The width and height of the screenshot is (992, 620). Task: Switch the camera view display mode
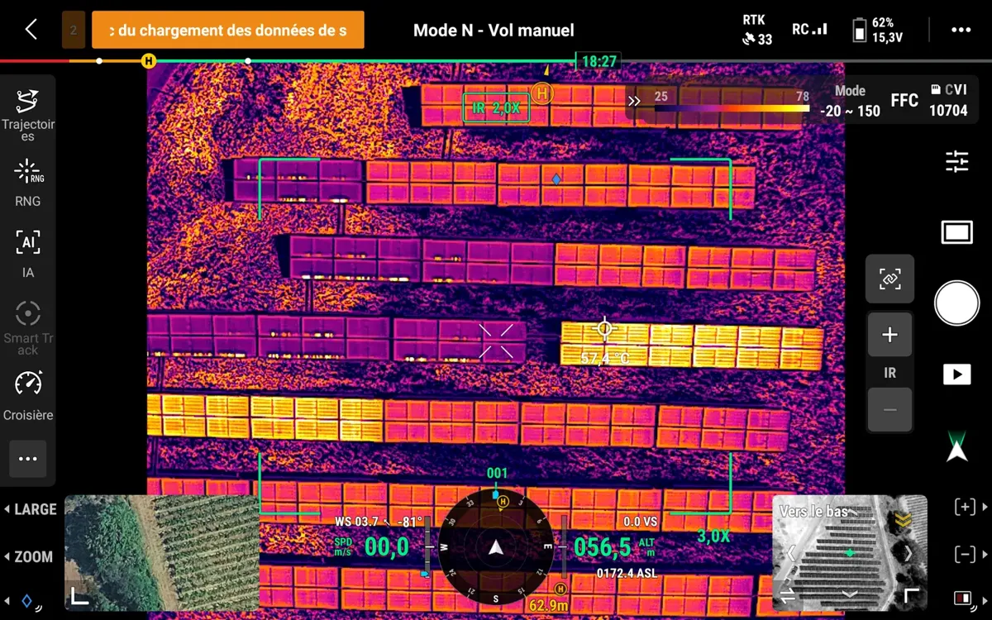pos(956,232)
